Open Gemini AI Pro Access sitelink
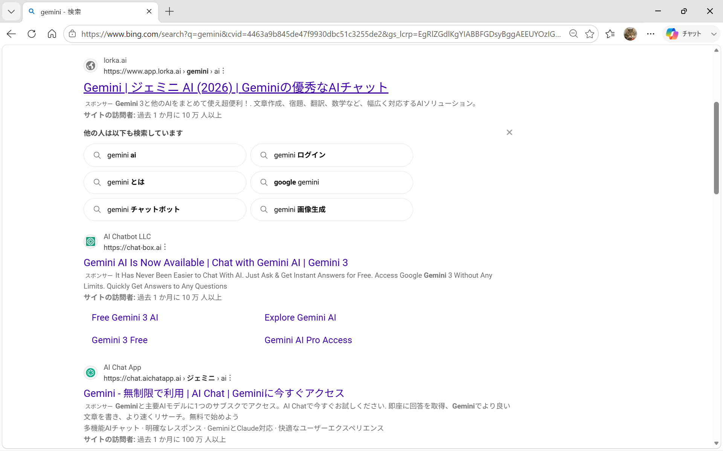This screenshot has width=723, height=451. (x=308, y=340)
